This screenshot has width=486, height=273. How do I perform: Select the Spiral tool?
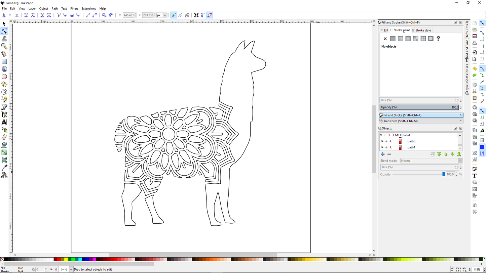(4, 92)
